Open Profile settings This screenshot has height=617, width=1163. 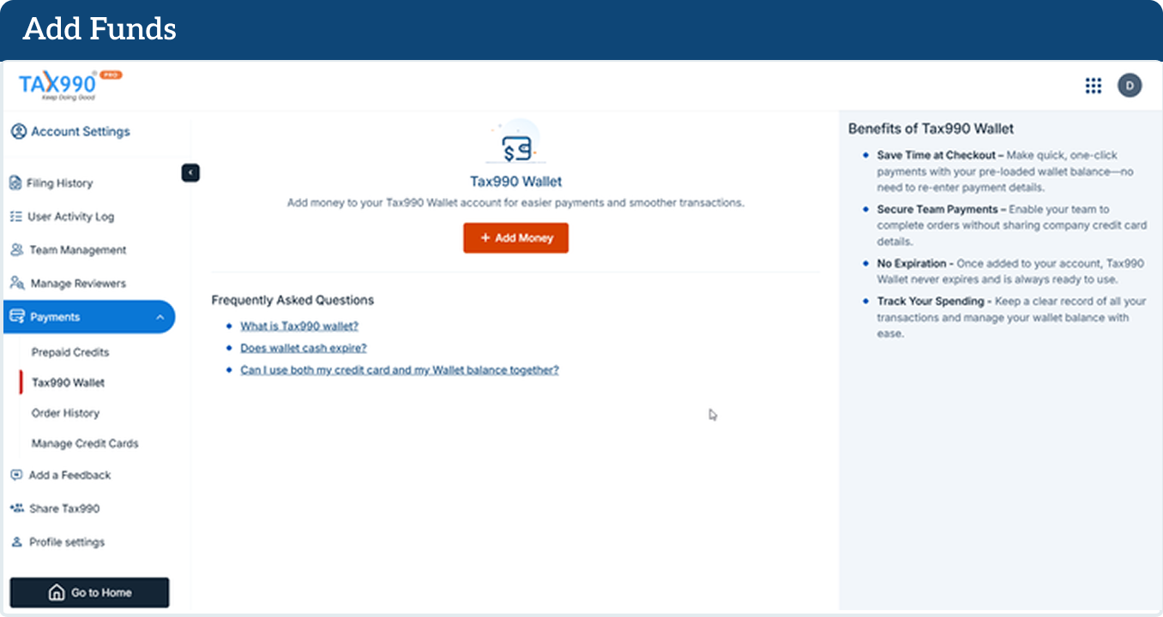[67, 542]
